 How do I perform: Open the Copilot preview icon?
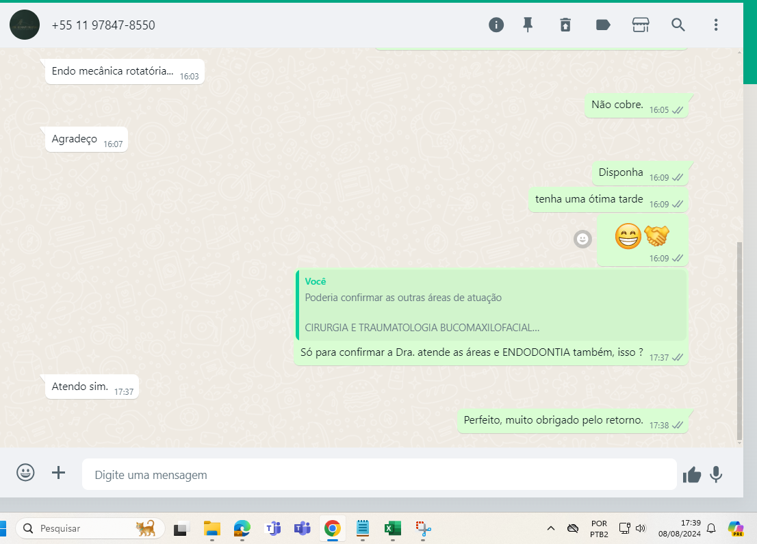(x=735, y=528)
